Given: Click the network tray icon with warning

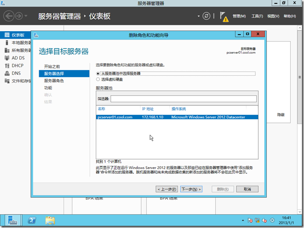Looking at the screenshot, I should [257, 220].
